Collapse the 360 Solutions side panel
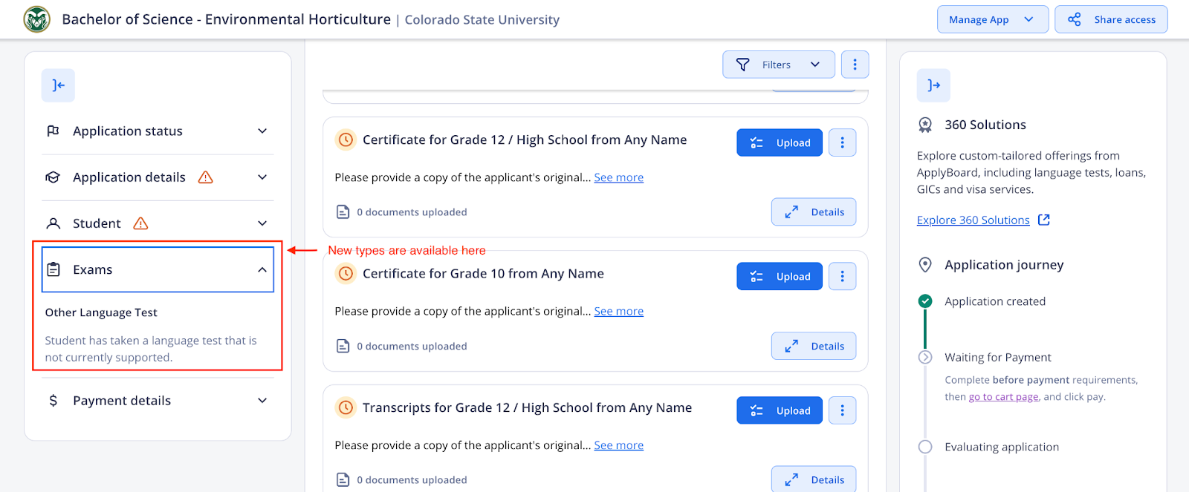Viewport: 1189px width, 492px height. coord(933,85)
